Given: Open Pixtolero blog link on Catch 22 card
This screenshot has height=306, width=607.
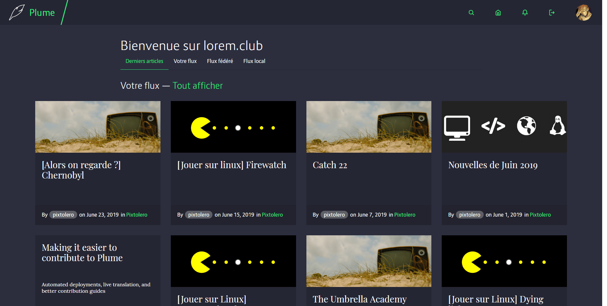Looking at the screenshot, I should coord(405,215).
